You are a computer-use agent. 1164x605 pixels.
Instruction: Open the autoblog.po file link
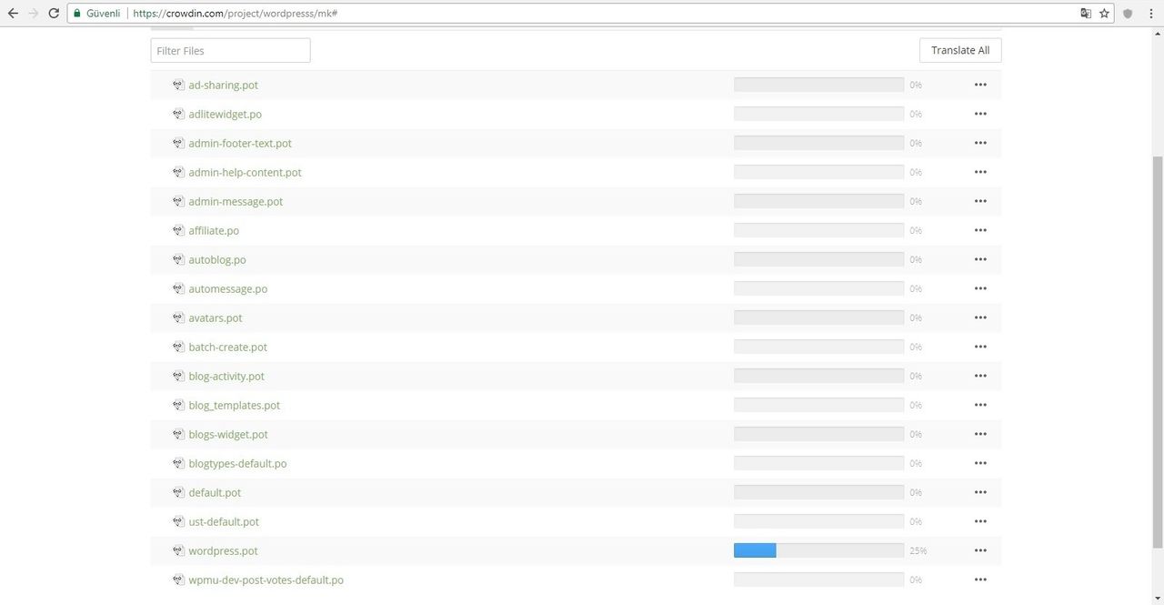(217, 259)
